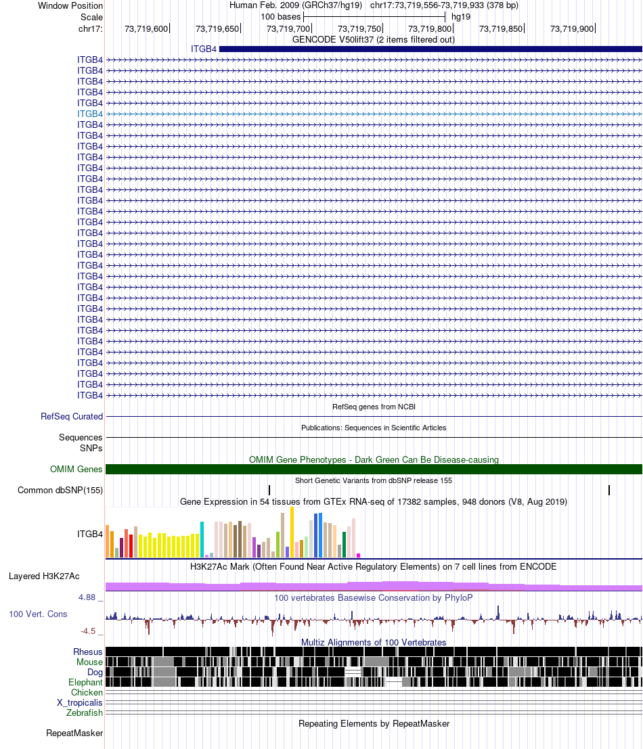Open the 'RefSeq genes from NCBI' track title
This screenshot has width=643, height=749.
point(374,407)
